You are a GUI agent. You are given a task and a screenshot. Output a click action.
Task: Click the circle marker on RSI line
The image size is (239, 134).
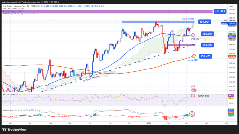coord(193,96)
